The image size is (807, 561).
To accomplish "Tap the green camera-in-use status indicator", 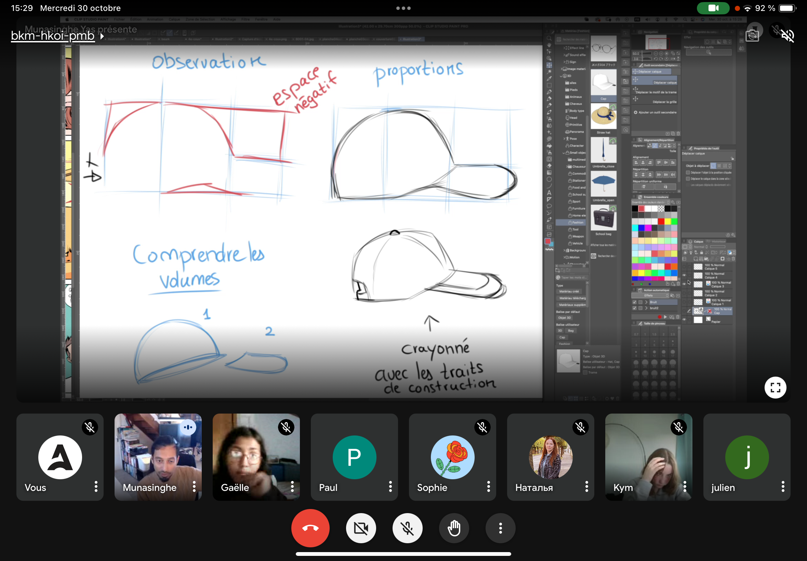I will [x=713, y=8].
